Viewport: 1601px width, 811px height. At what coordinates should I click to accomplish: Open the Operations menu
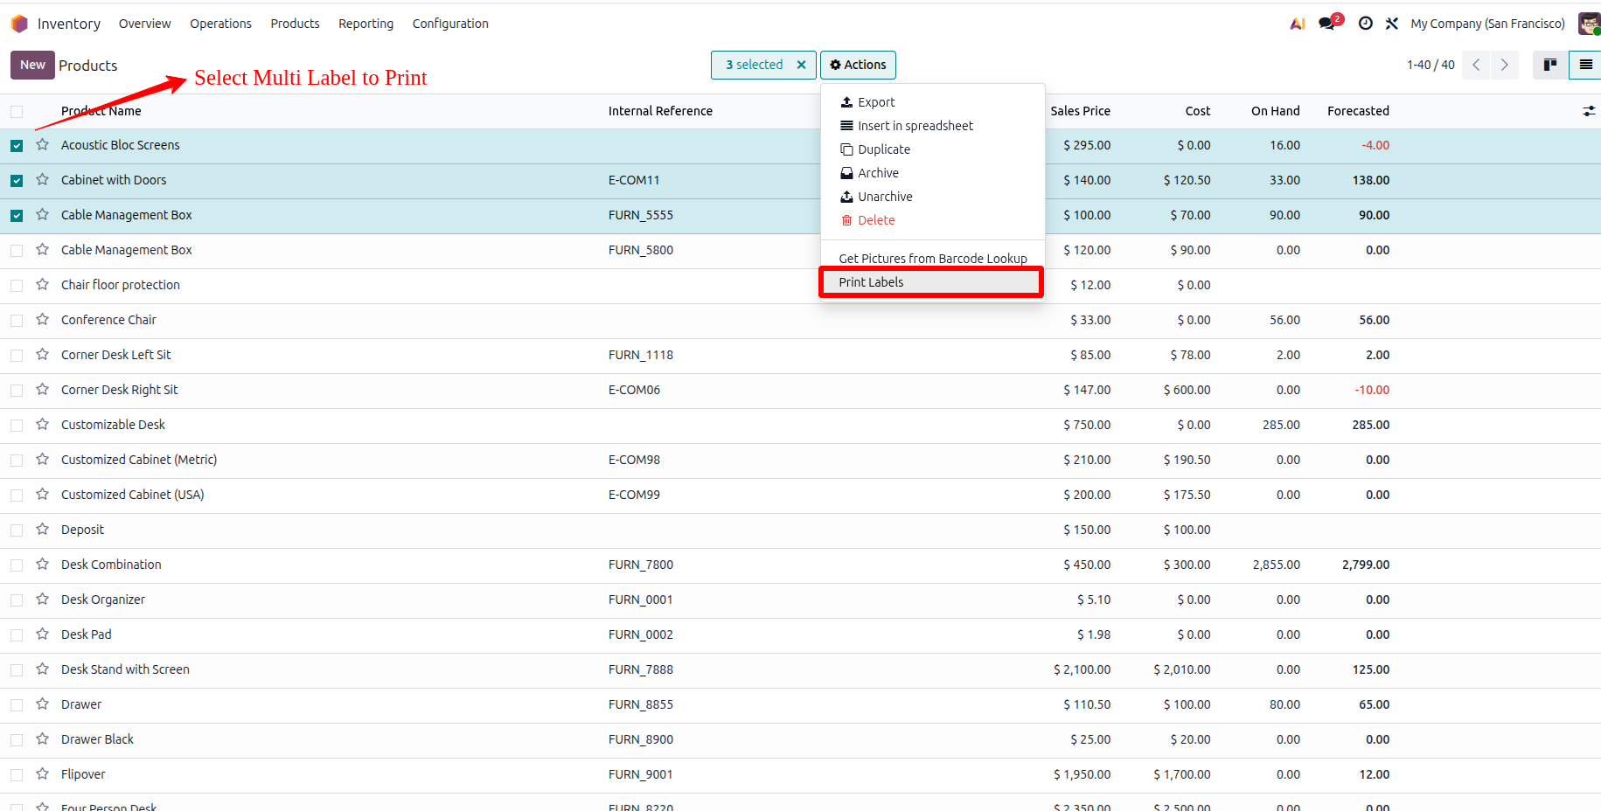pos(220,24)
